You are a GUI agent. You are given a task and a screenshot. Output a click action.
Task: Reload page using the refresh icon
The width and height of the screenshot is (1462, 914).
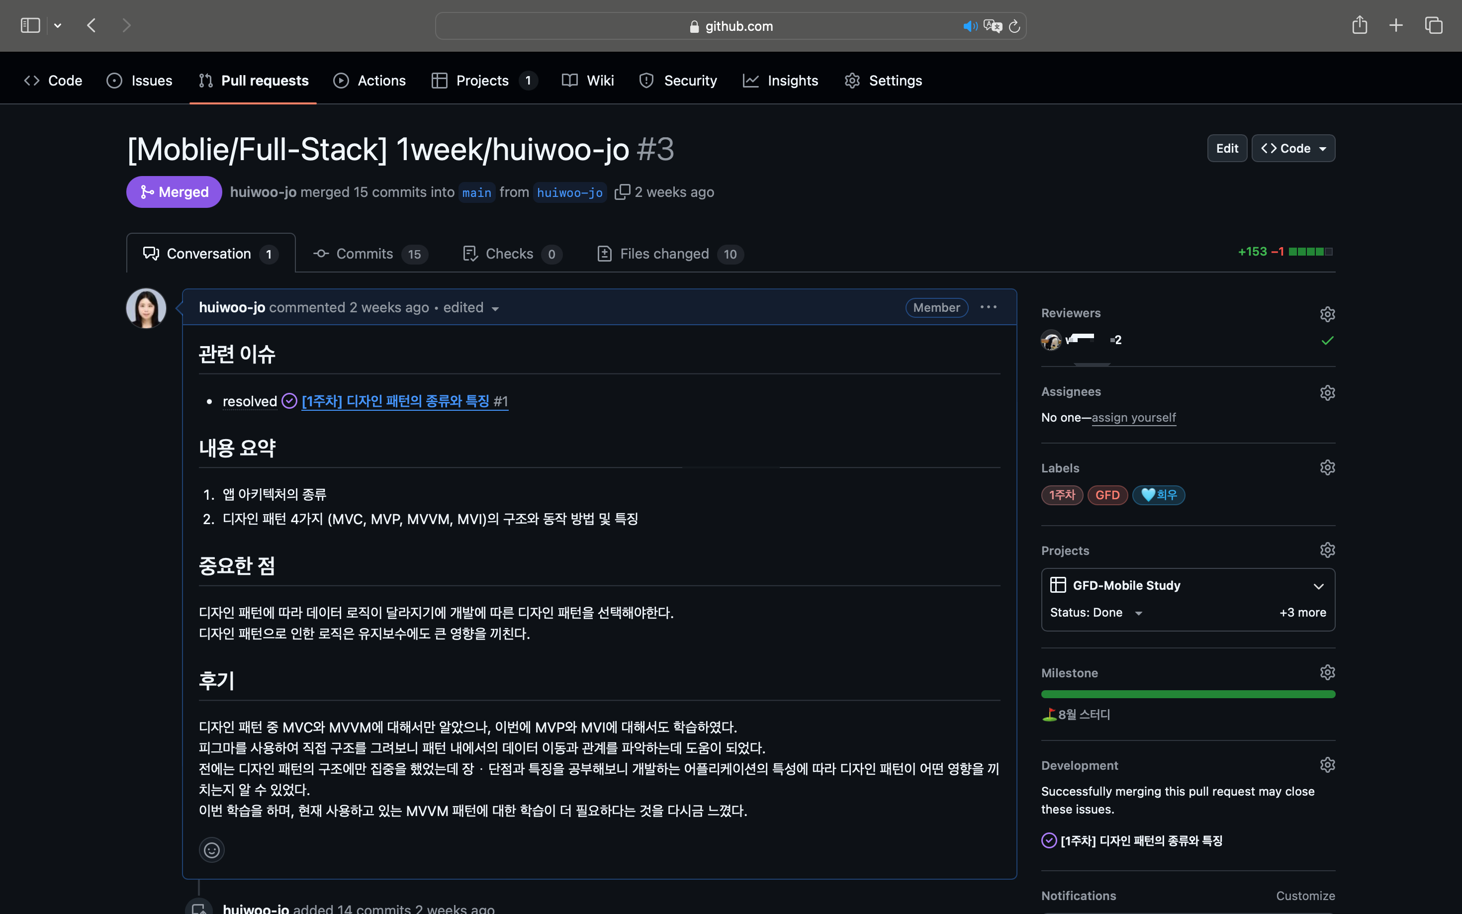point(1015,26)
